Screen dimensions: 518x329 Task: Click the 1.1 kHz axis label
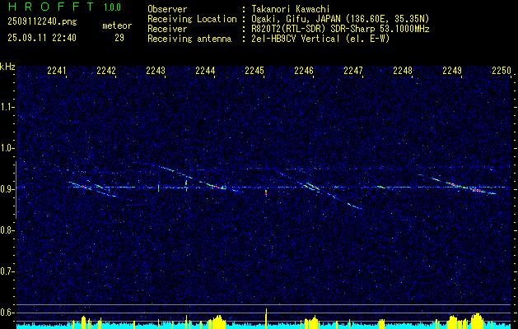click(7, 107)
